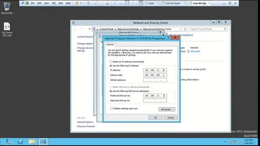Click the help question mark in IPv4 dialog
The height and width of the screenshot is (146, 260).
click(168, 38)
